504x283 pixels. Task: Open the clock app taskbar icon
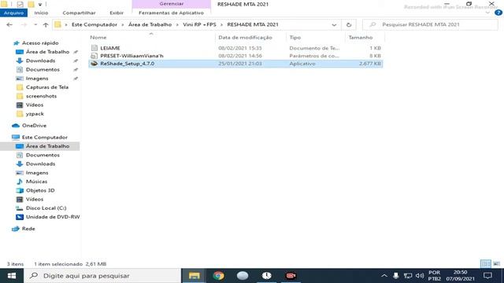pos(266,276)
